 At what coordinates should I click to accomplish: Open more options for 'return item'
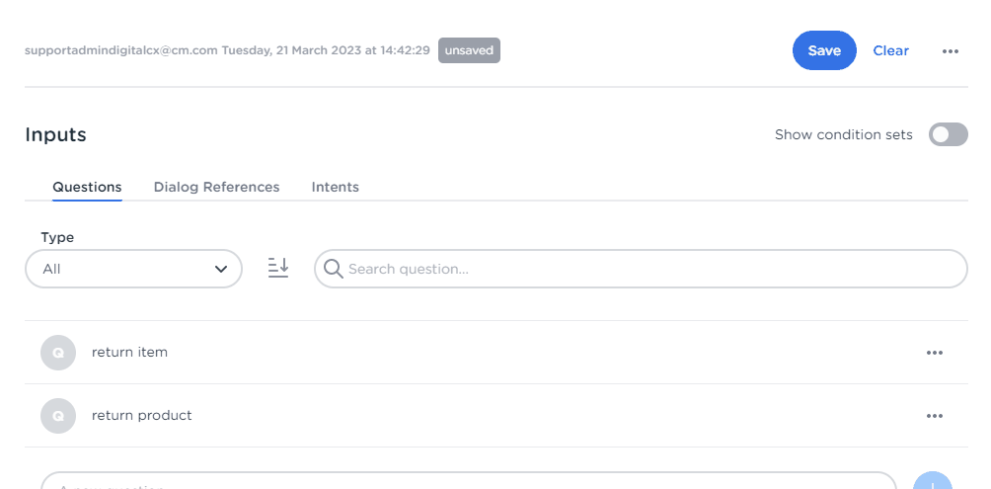[935, 353]
